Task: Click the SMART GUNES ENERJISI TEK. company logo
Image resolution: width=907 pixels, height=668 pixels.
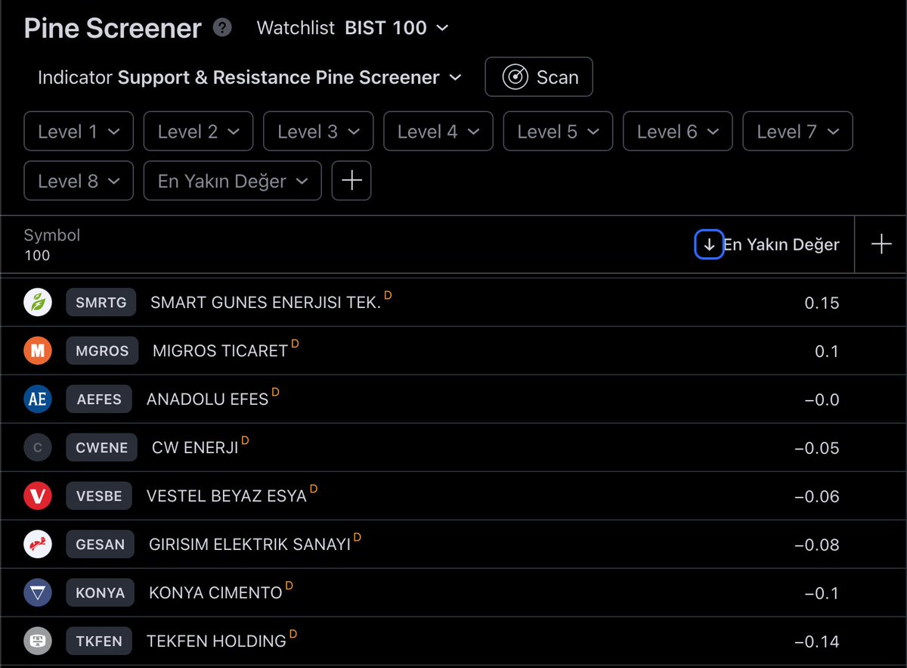Action: click(38, 302)
